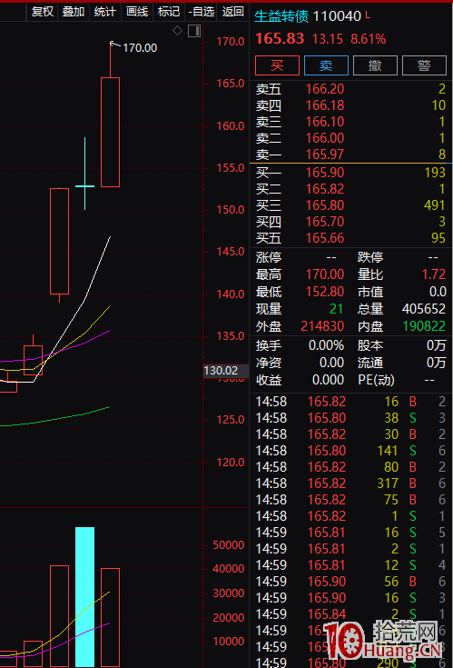The width and height of the screenshot is (453, 668).
Task: Go back with 返回 button
Action: tap(232, 12)
